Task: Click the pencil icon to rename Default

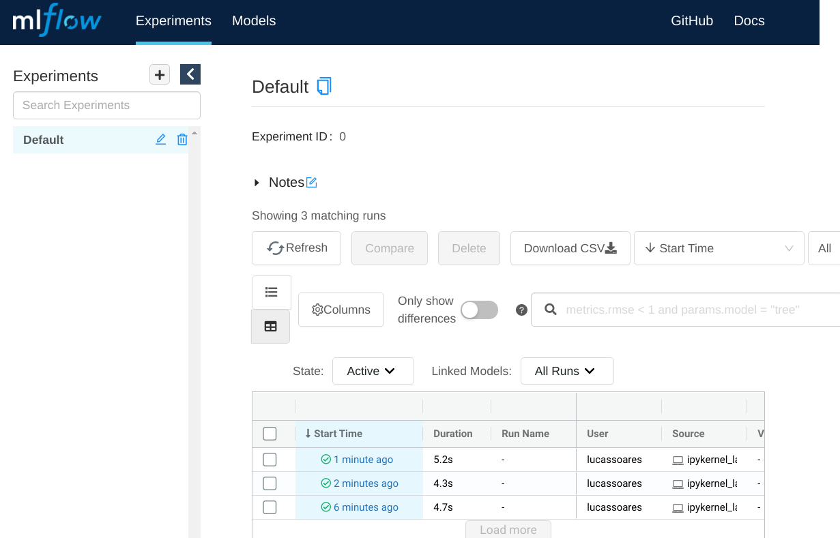Action: pyautogui.click(x=161, y=140)
